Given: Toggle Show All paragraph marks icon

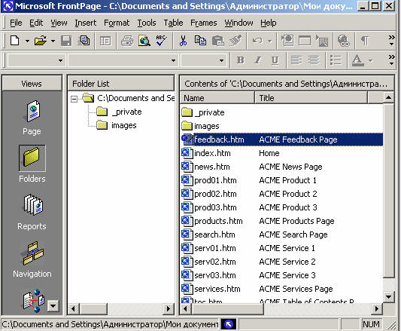Looking at the screenshot, I should click(x=365, y=41).
